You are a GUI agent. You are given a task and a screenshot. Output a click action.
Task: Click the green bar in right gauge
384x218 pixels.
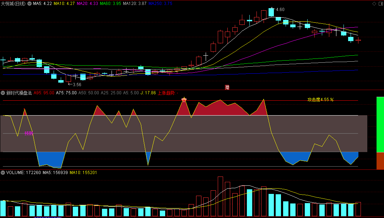[380, 125]
